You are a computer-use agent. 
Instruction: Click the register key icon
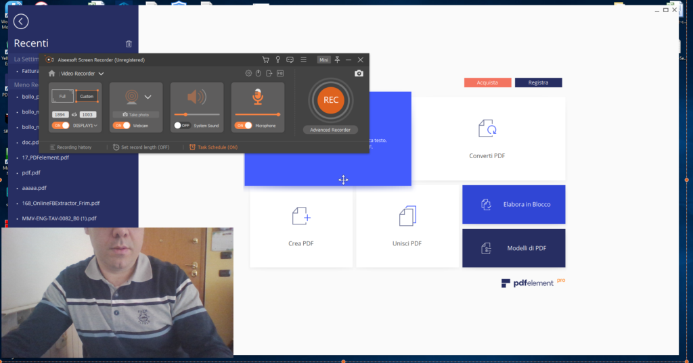coord(278,59)
